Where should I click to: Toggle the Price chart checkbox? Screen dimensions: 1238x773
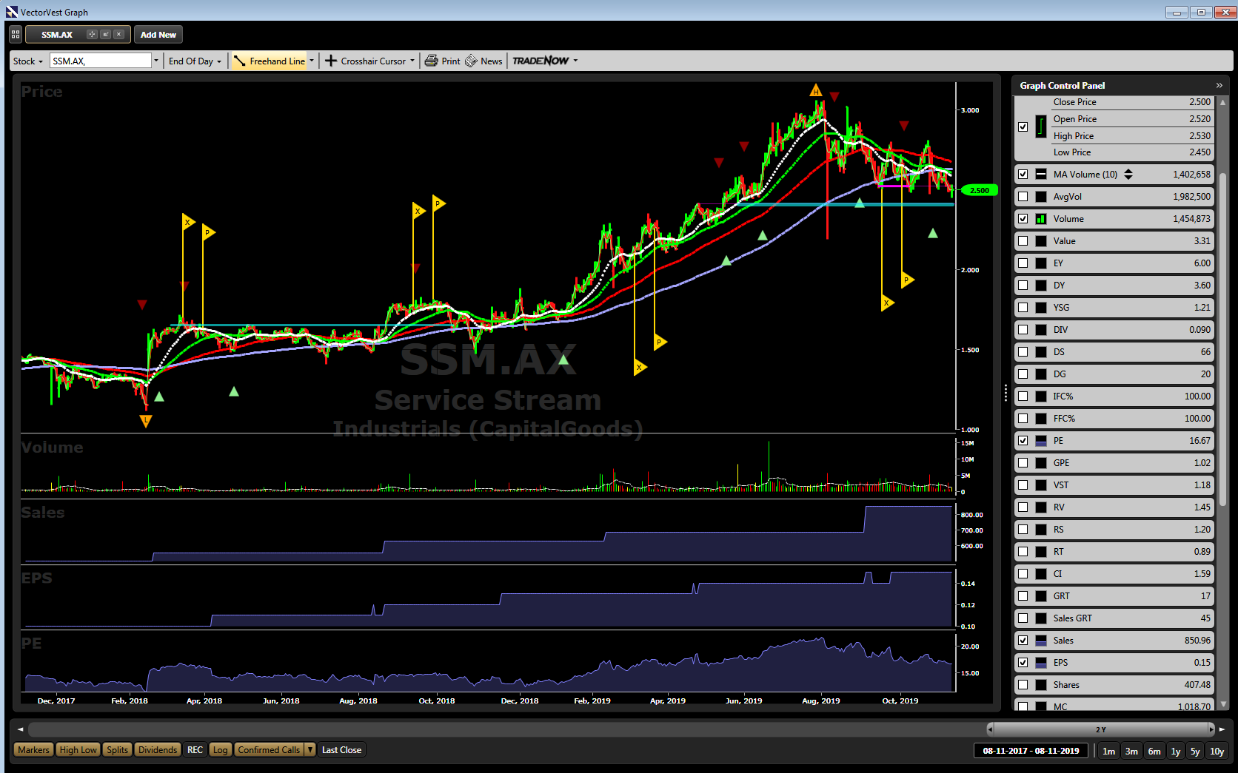(x=1023, y=126)
